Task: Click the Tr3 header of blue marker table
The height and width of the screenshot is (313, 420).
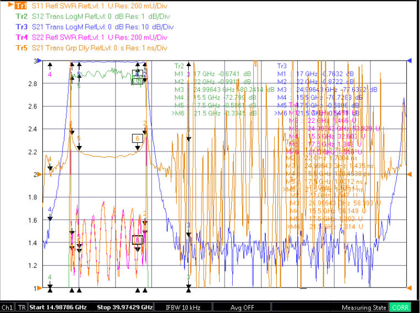Action: 282,66
